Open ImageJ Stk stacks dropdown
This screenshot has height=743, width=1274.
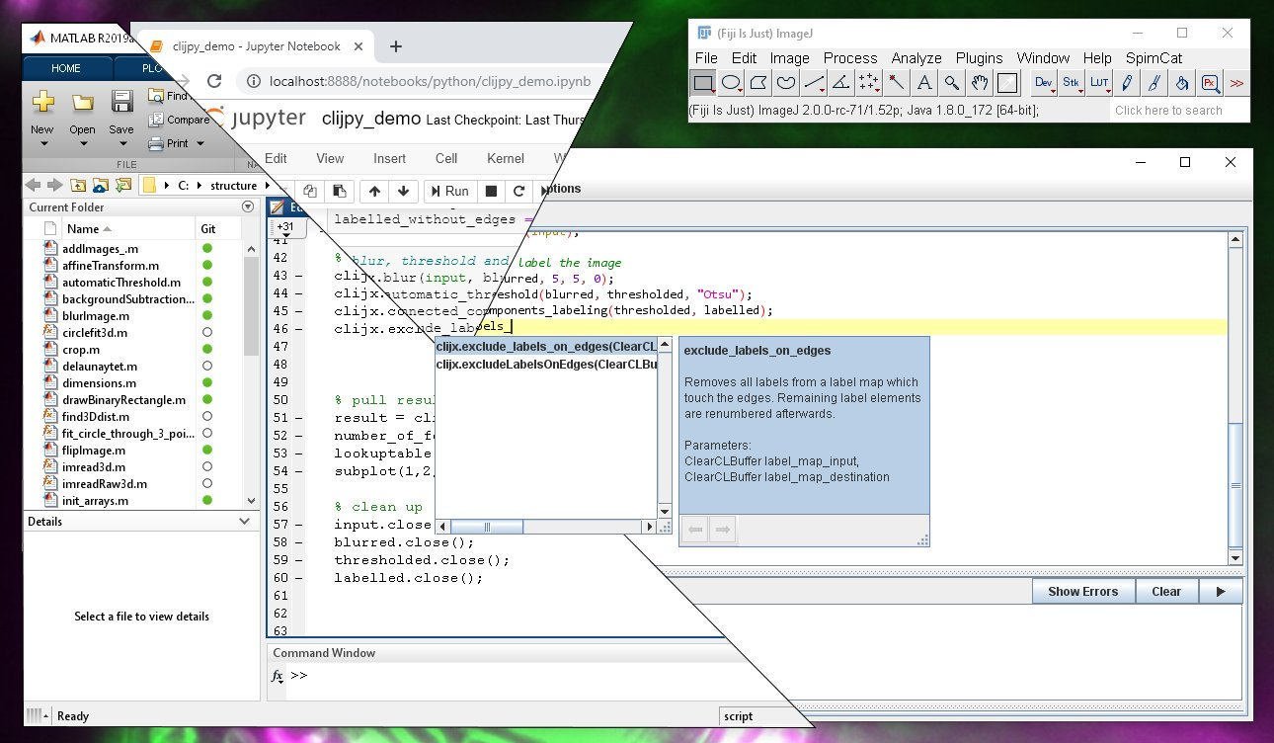coord(1073,83)
